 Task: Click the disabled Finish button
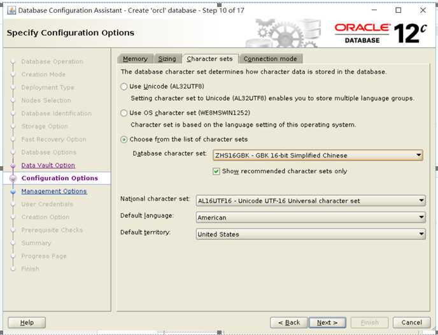pyautogui.click(x=369, y=323)
